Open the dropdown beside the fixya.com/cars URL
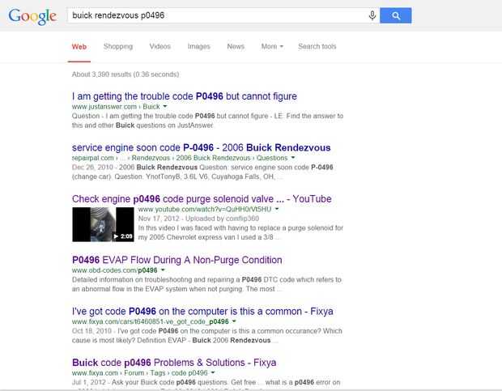The image size is (502, 391). 234,321
